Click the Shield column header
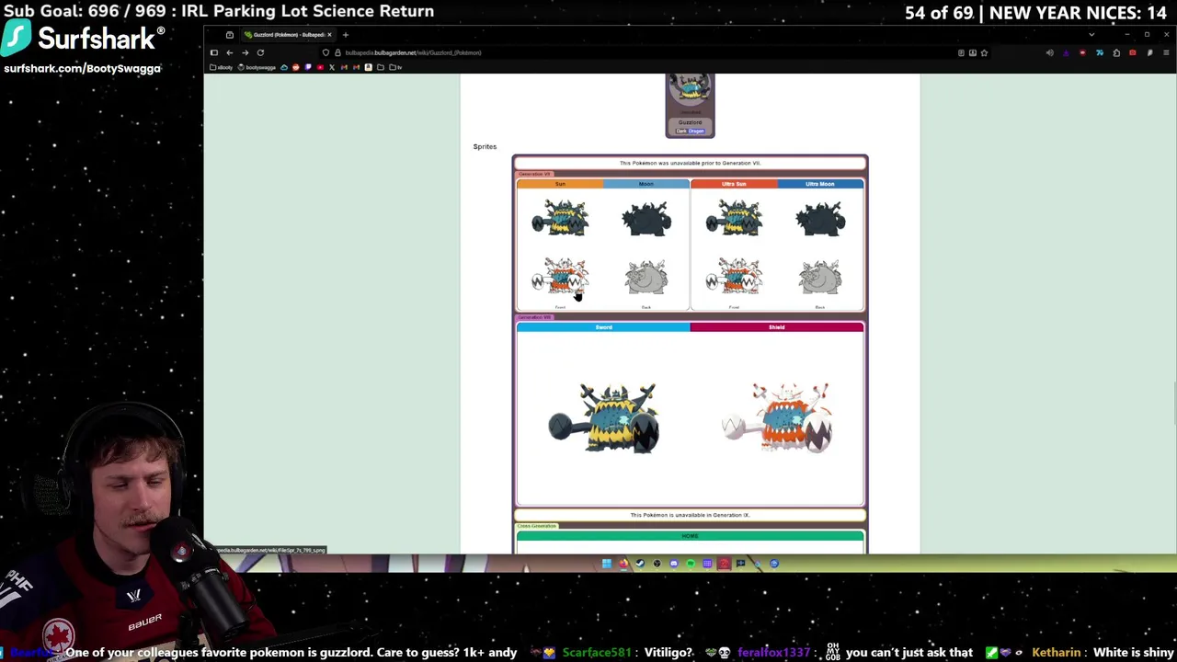The image size is (1177, 662). (777, 327)
